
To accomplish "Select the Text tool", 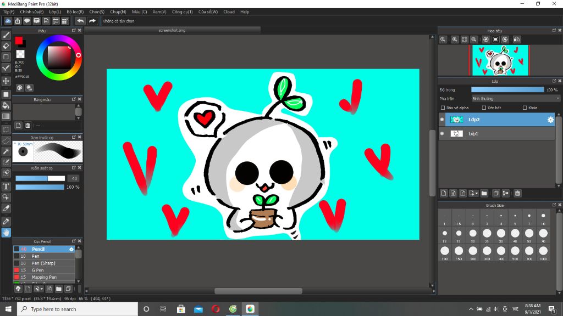I will pyautogui.click(x=6, y=187).
